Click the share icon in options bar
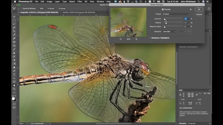Viewport: 223px width, 125px height. (209, 9)
